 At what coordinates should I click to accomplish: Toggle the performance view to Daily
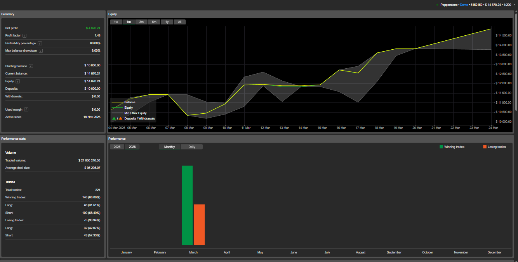(x=192, y=147)
